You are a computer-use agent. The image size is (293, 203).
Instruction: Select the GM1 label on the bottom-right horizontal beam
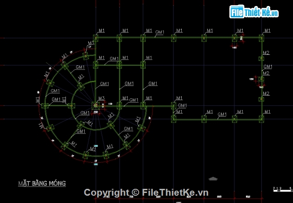click(x=222, y=114)
